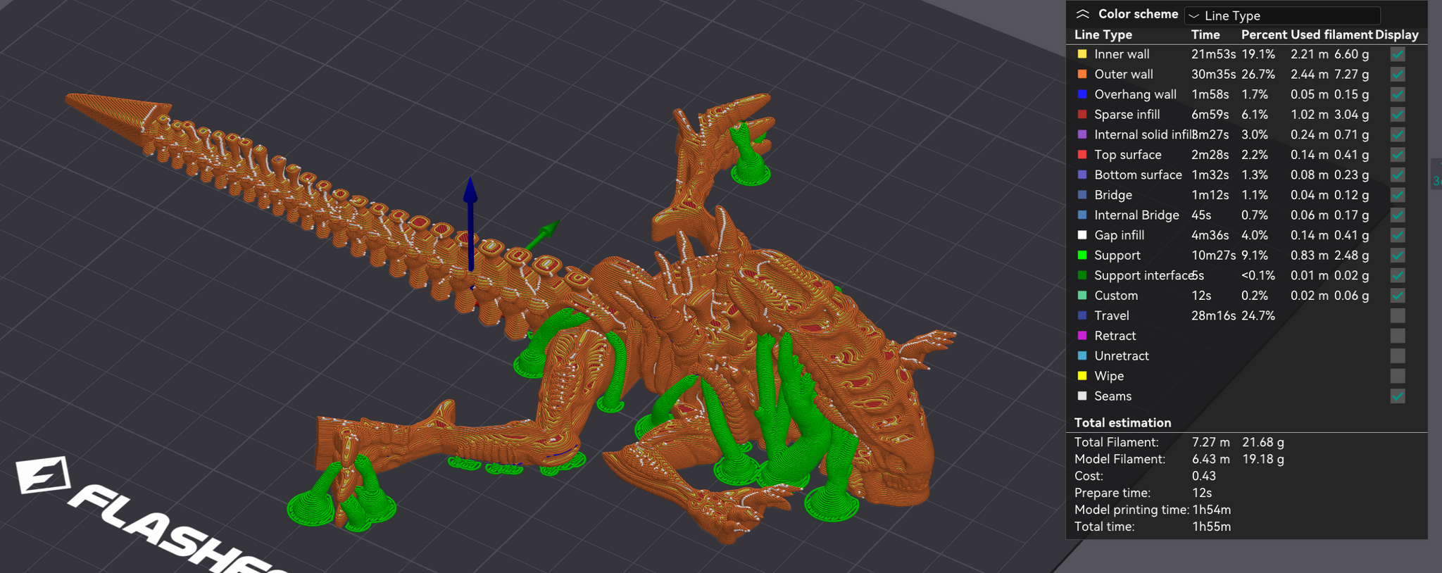Turn off the Seams display checkbox
Viewport: 1442px width, 573px height.
[1398, 396]
